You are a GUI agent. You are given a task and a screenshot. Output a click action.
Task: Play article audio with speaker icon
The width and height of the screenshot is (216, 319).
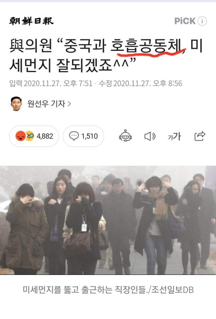pyautogui.click(x=150, y=136)
